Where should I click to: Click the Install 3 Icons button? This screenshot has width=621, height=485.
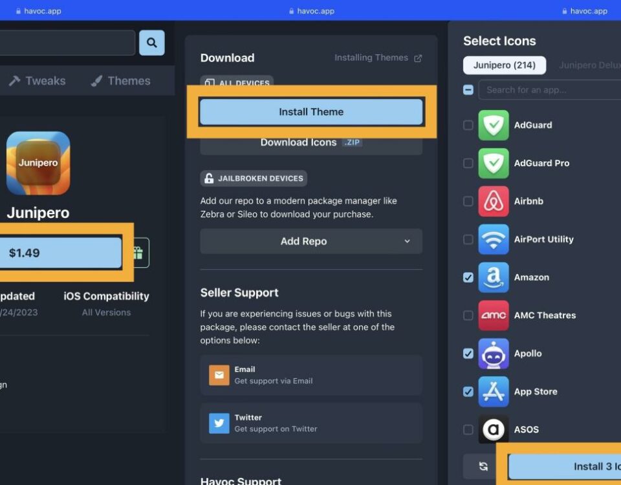click(564, 466)
